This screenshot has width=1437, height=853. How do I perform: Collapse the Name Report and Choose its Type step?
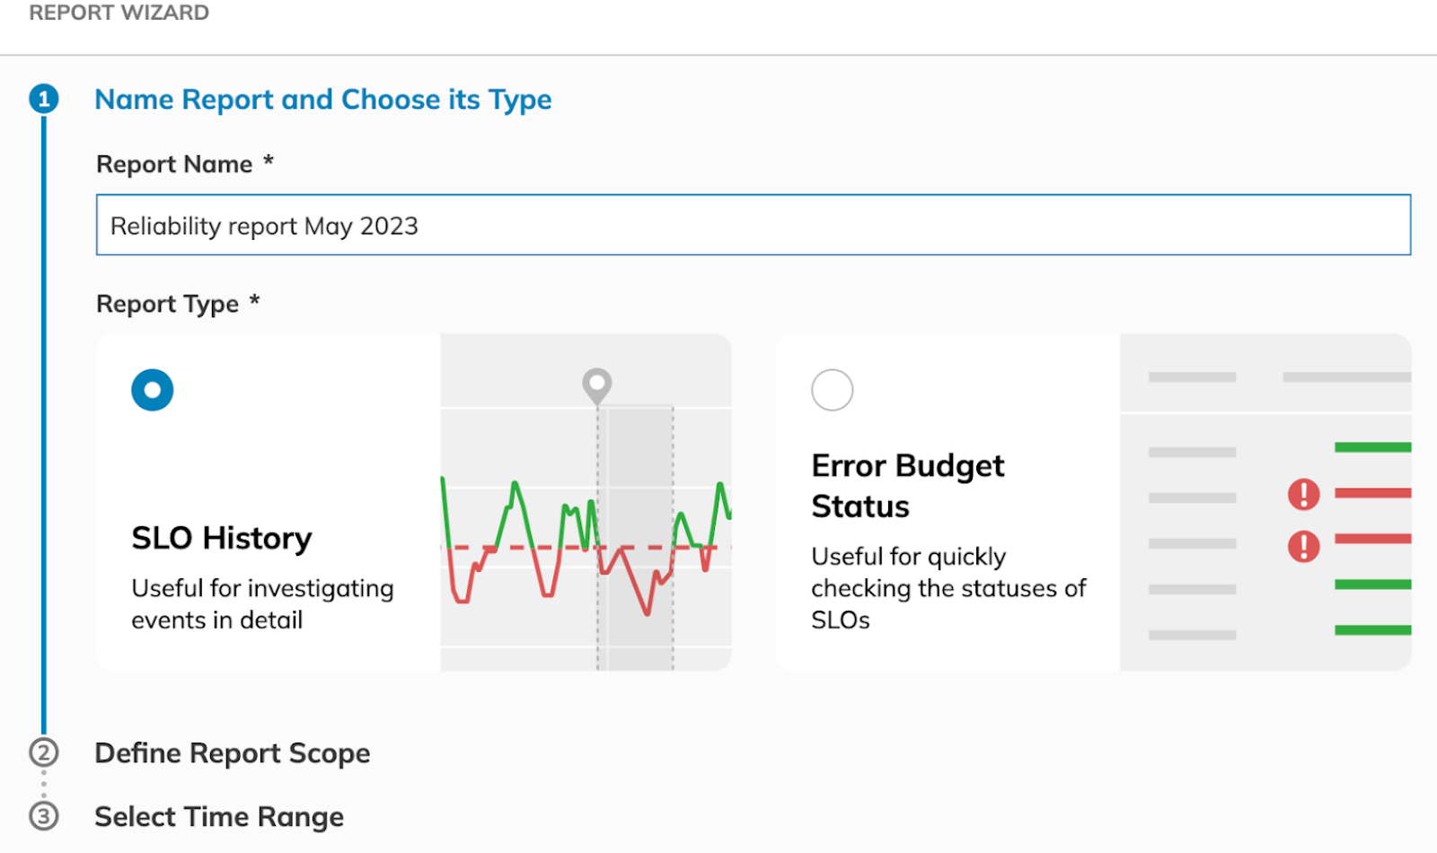pos(322,99)
